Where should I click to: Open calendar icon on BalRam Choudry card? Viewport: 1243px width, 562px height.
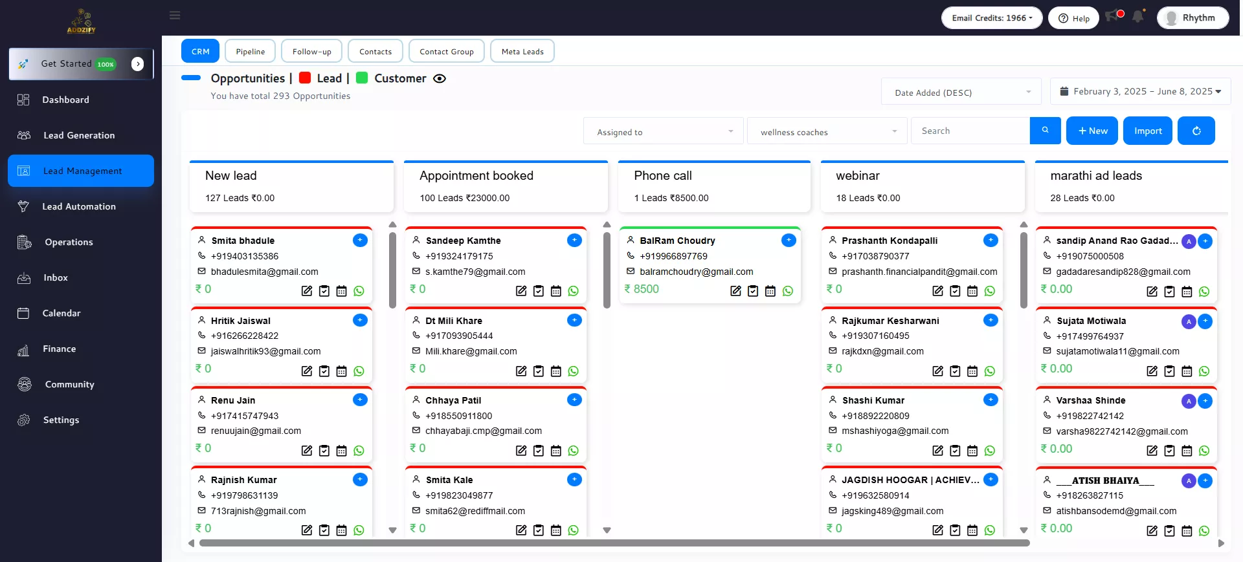[x=770, y=291]
